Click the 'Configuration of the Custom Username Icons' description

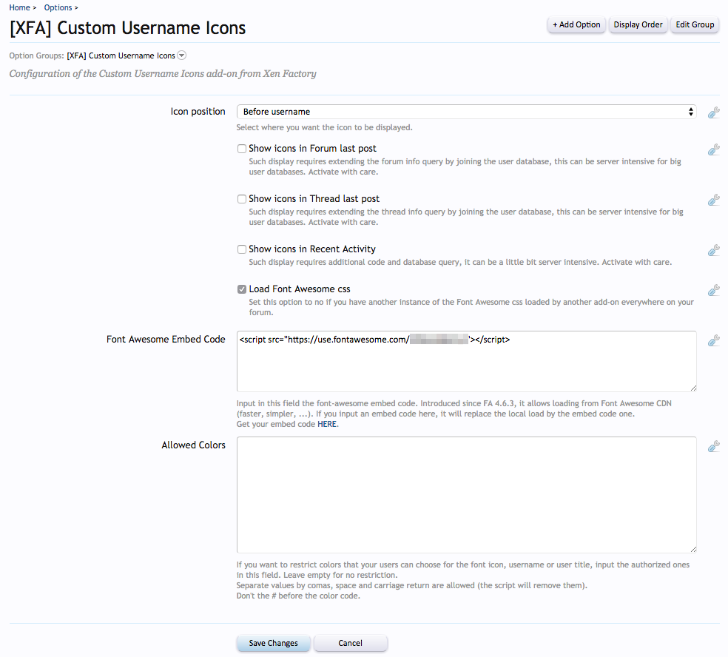(163, 74)
